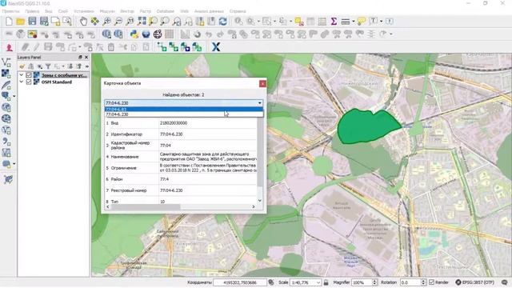Image resolution: width=512 pixels, height=288 pixels.
Task: Click the red pin icon at toolbar start
Action: (9, 47)
